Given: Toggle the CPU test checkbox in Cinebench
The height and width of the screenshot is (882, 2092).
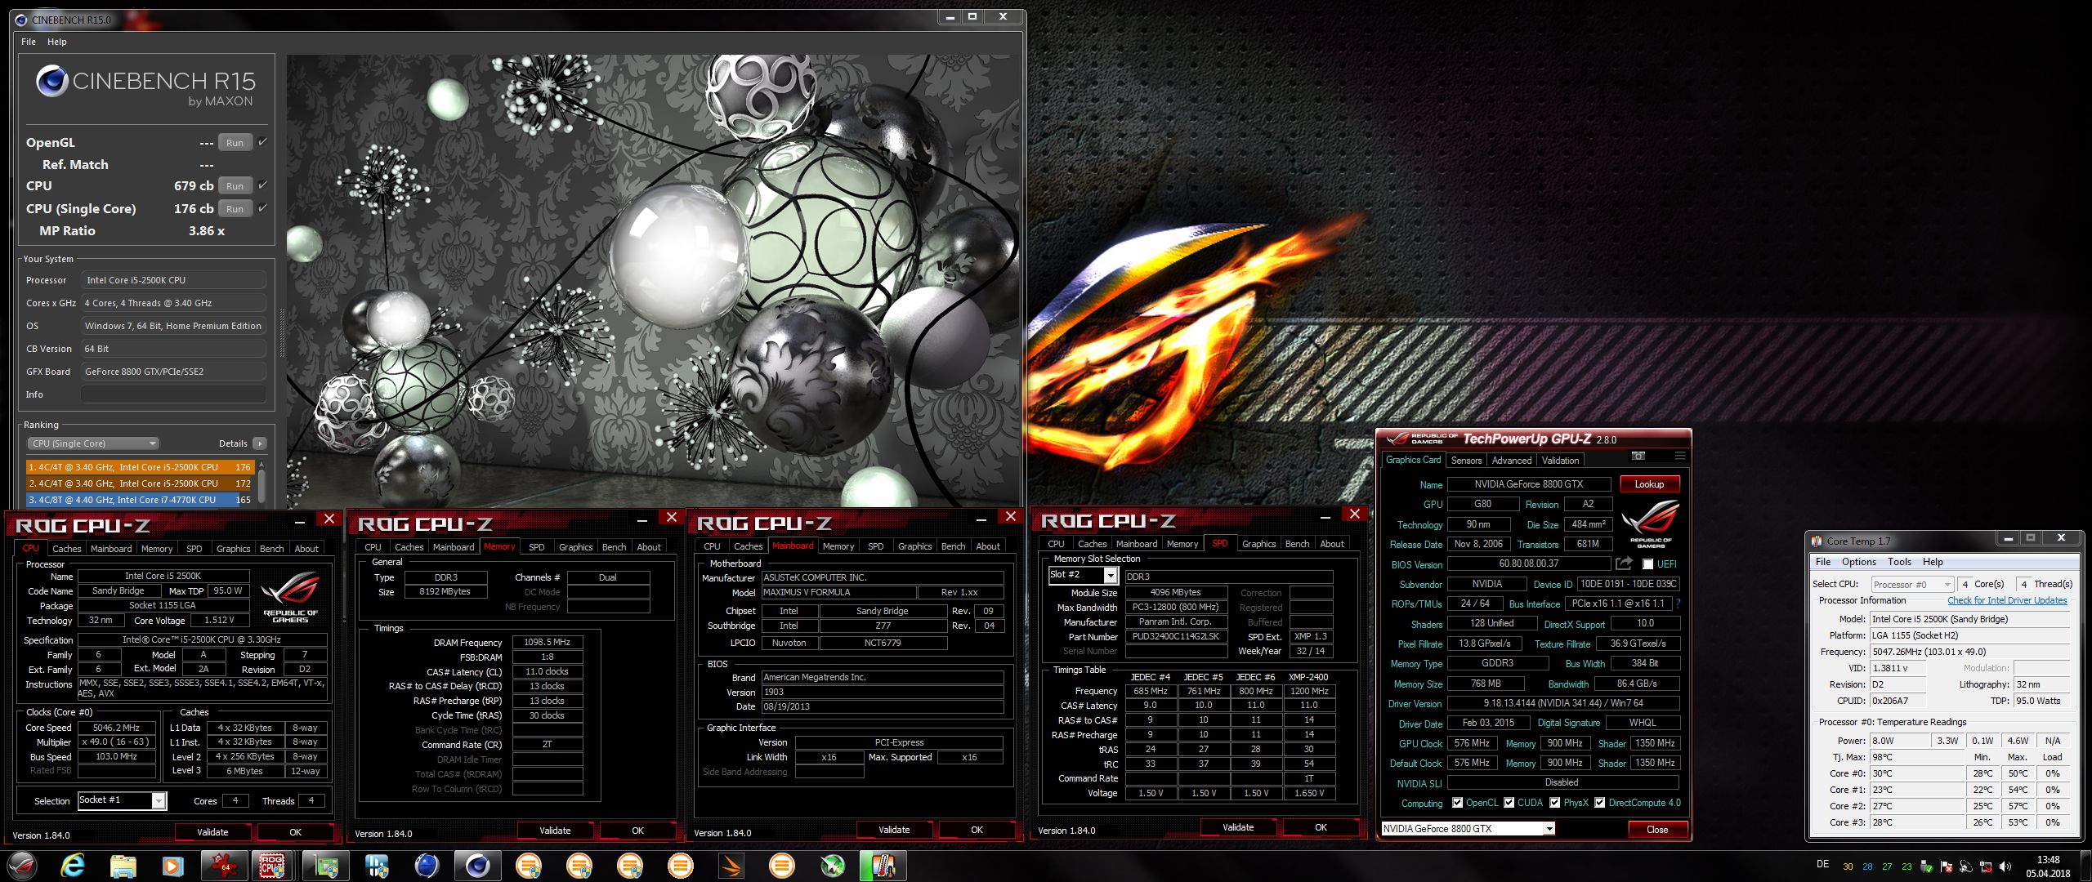Looking at the screenshot, I should [x=262, y=185].
